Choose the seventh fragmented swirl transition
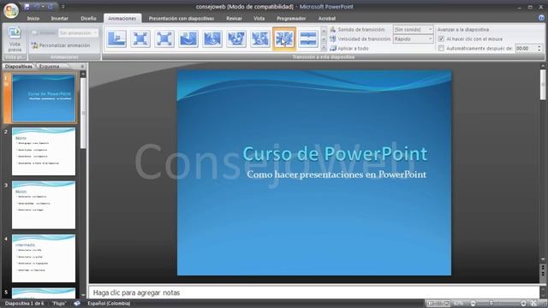548x308 pixels. pos(260,38)
